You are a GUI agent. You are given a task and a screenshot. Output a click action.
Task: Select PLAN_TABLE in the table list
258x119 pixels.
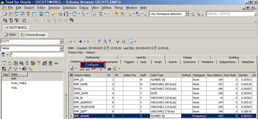tap(19, 83)
